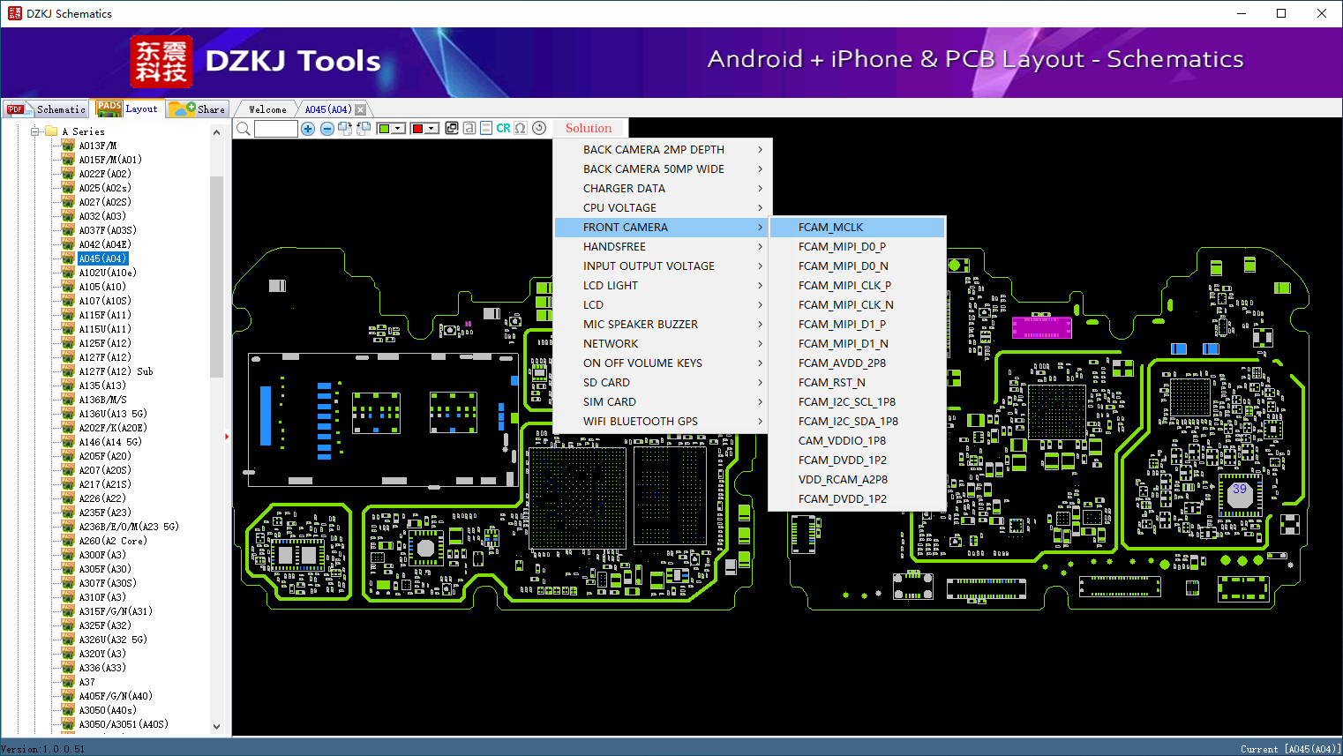Select HANDSFREE menu entry
Image resolution: width=1343 pixels, height=756 pixels.
point(663,247)
